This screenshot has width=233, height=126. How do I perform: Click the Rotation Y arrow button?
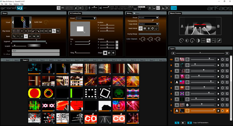coord(117,45)
